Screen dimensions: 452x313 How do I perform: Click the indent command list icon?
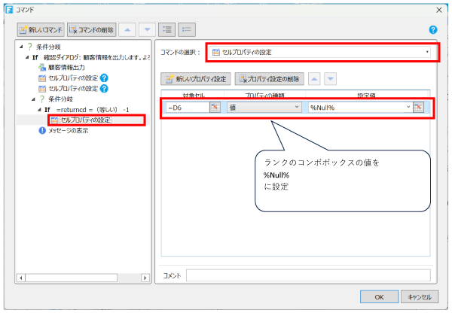click(167, 29)
